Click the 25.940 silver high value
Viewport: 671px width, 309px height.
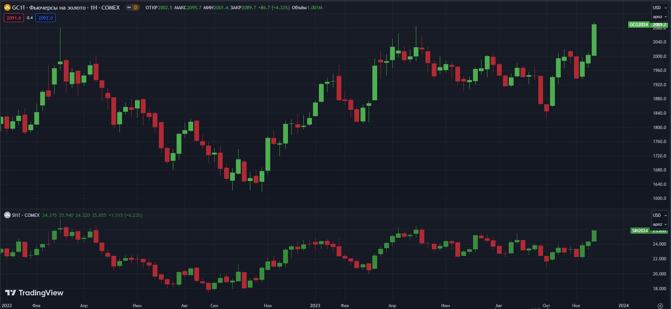tap(66, 215)
